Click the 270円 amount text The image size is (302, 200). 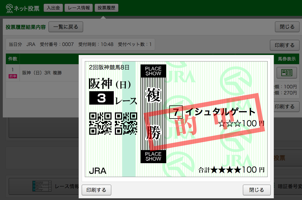click(290, 93)
